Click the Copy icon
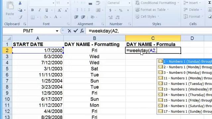 (x=20, y=10)
